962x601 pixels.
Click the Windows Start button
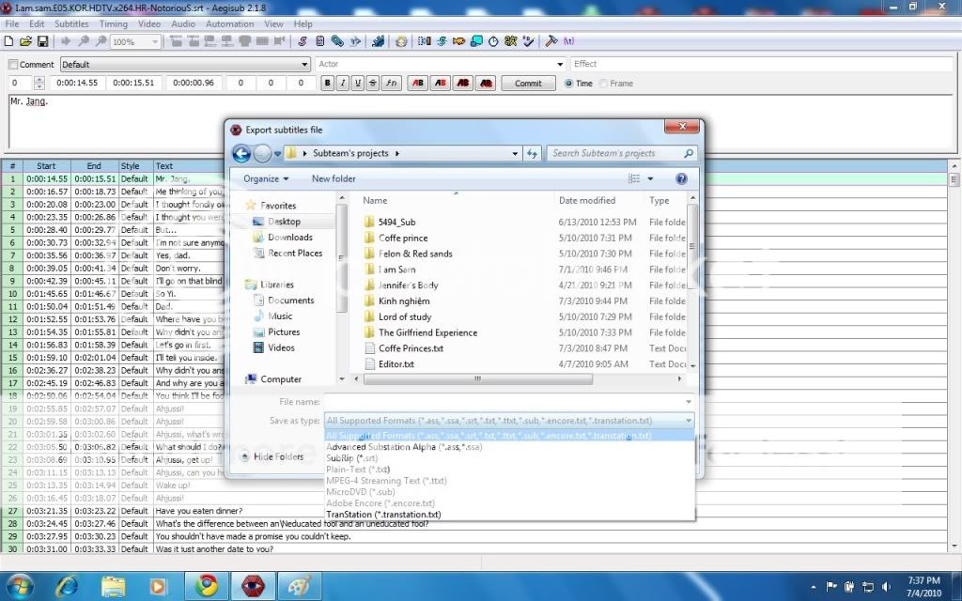coord(20,586)
